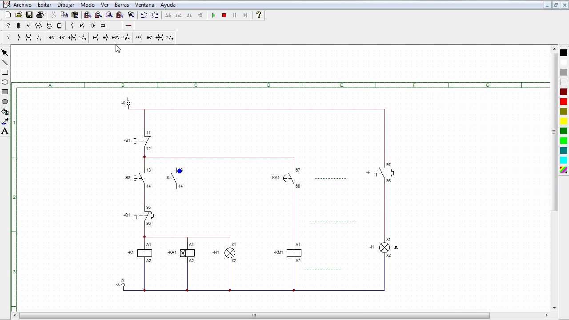
Task: Select the -Q1 contact 95-96
Action: [144, 216]
